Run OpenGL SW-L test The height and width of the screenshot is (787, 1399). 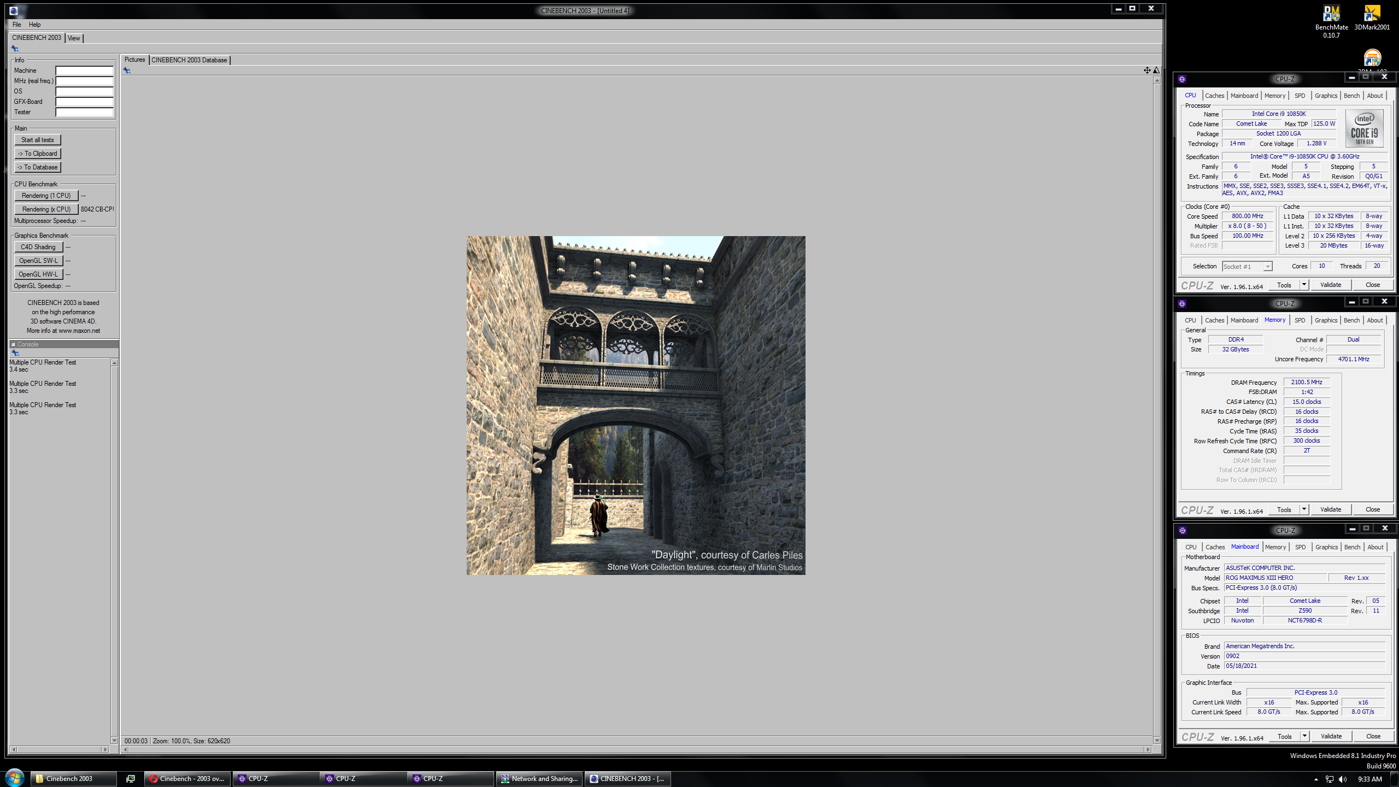pos(38,261)
